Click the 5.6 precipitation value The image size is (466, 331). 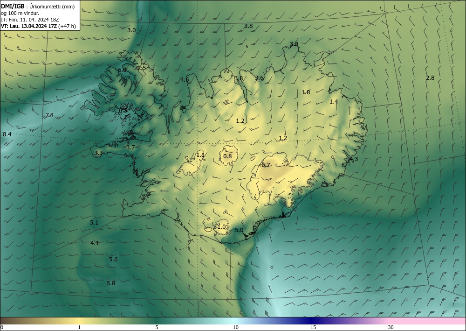pos(113,260)
